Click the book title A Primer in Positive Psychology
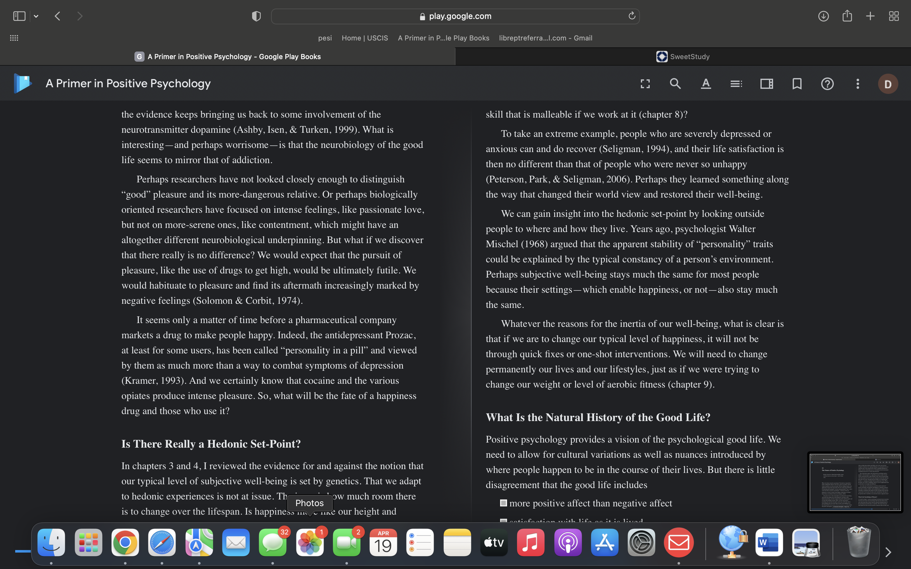 click(x=128, y=83)
